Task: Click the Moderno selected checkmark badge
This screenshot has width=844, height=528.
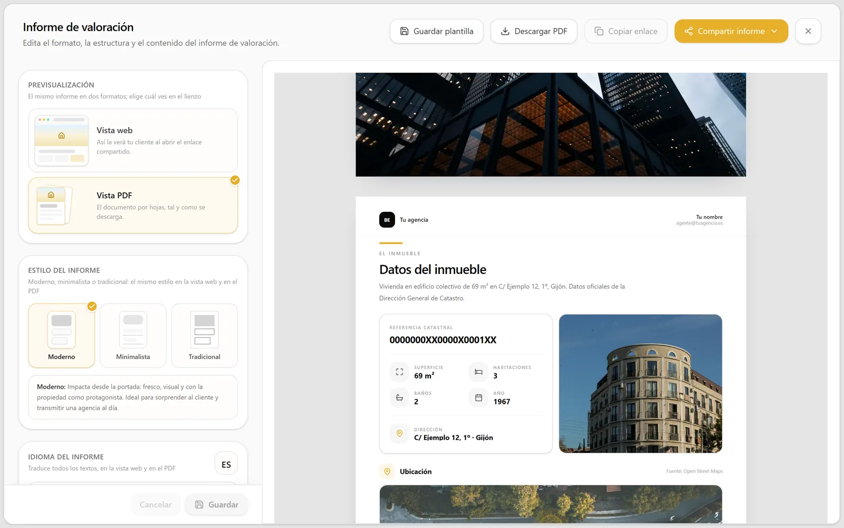Action: coord(92,306)
